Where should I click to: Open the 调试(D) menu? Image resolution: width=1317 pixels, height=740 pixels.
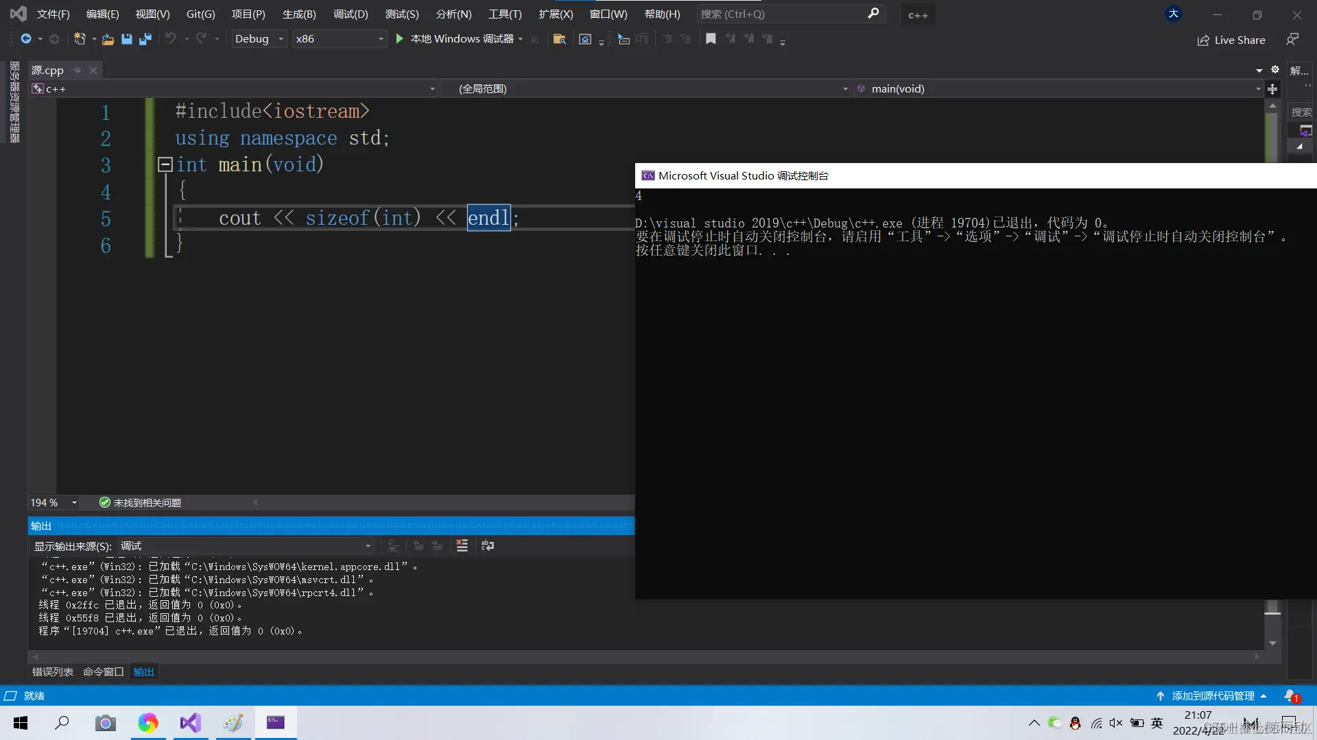350,14
